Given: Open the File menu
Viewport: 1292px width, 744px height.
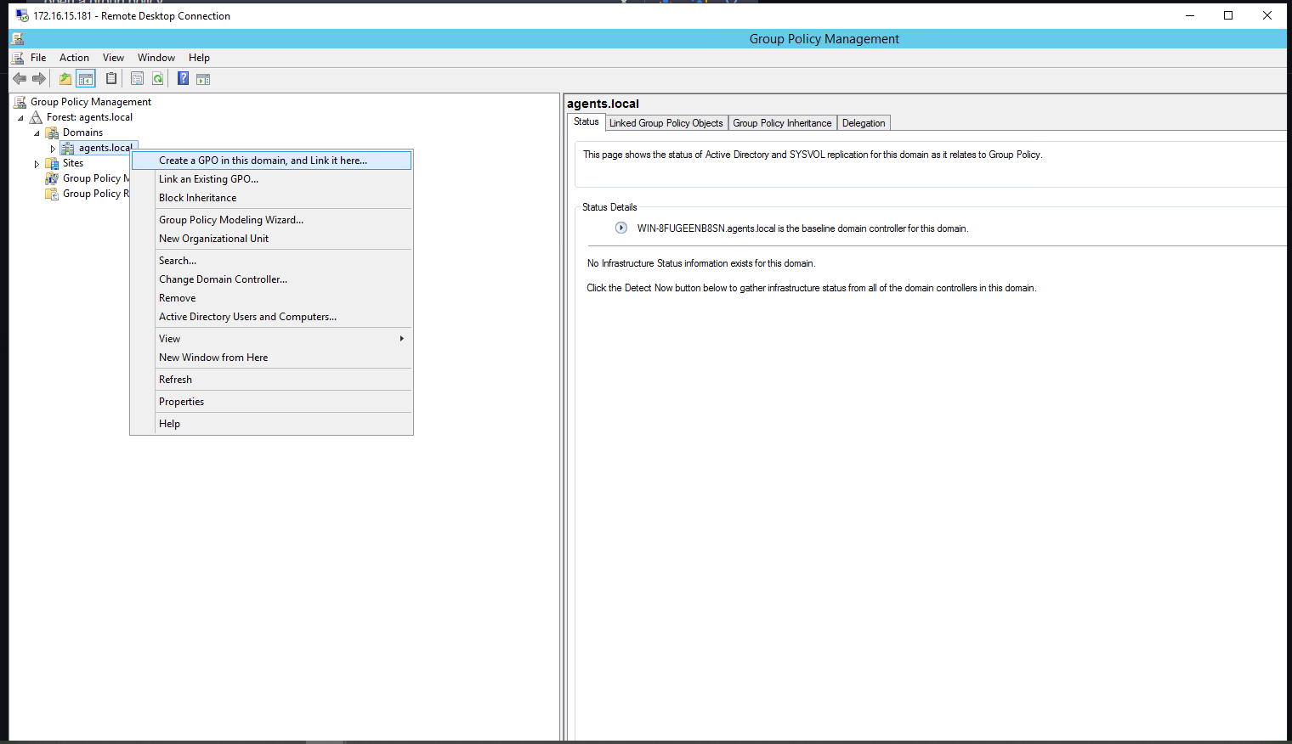Looking at the screenshot, I should click(38, 58).
